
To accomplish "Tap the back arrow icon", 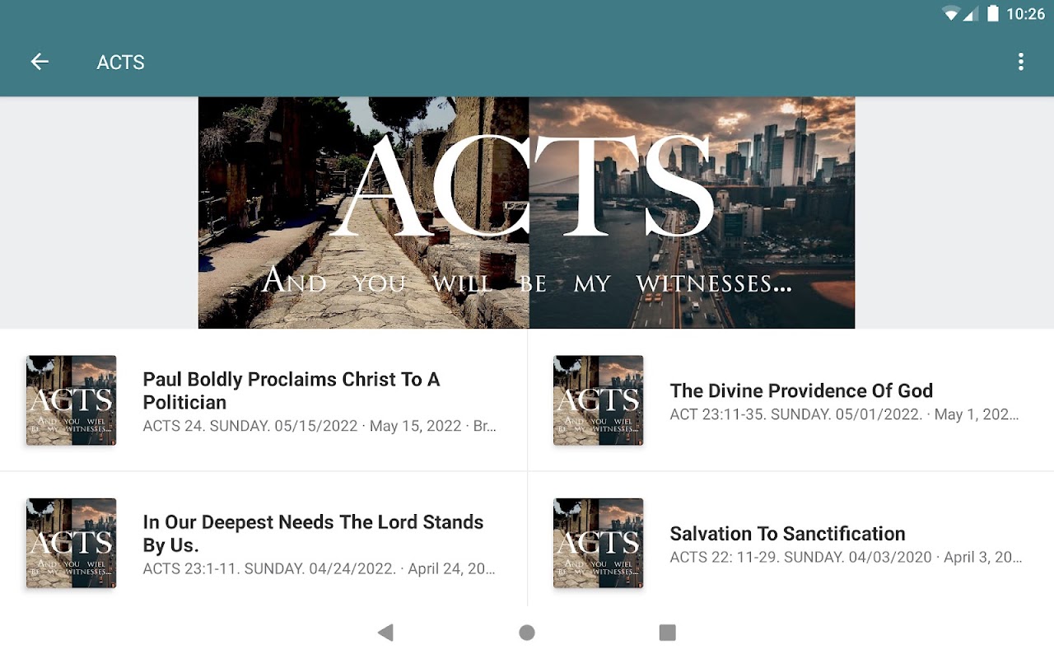I will pos(40,62).
